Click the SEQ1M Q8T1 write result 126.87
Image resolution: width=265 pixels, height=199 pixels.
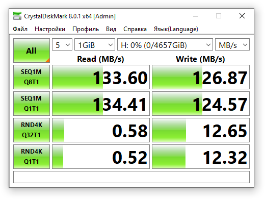201,77
